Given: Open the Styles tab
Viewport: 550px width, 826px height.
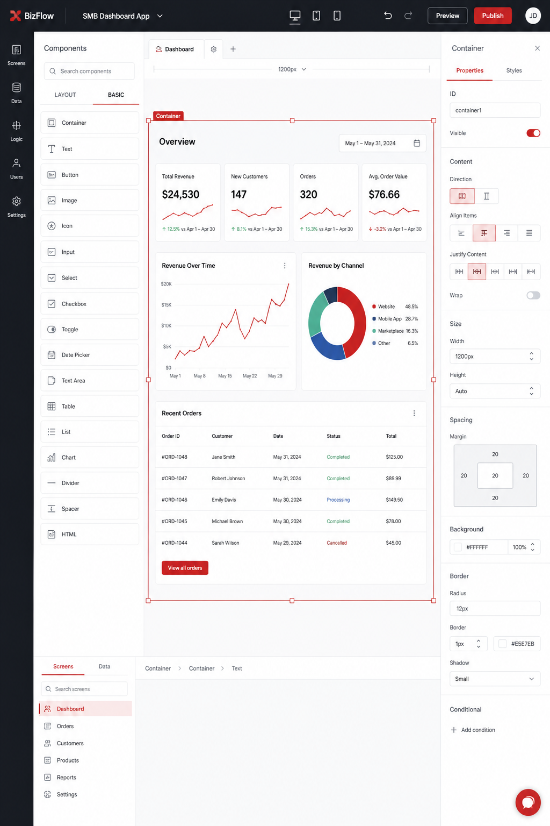Looking at the screenshot, I should pyautogui.click(x=514, y=70).
